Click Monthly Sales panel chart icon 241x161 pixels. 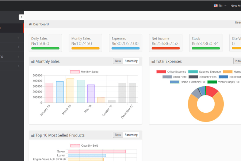point(33,61)
